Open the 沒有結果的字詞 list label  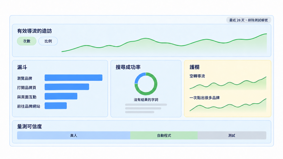pos(146,100)
